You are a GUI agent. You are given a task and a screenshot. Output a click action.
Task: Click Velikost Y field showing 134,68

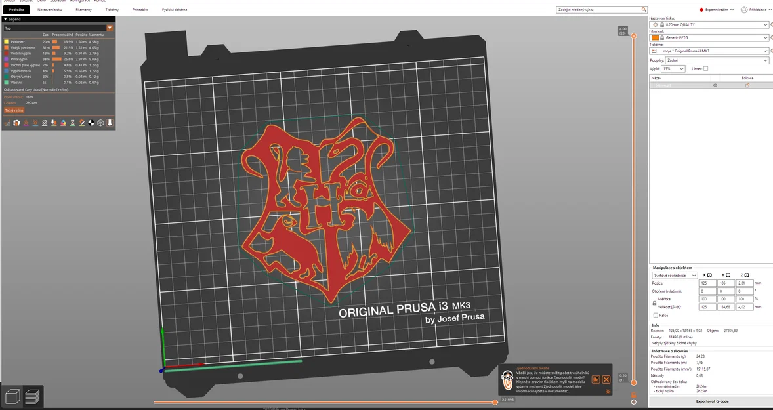point(726,307)
